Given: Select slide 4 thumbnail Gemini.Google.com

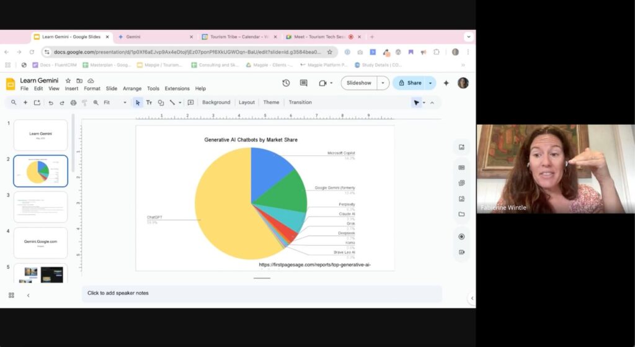Looking at the screenshot, I should (x=40, y=243).
